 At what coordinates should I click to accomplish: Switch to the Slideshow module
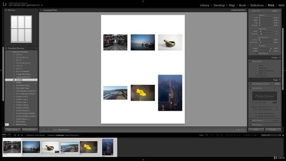[x=257, y=5]
